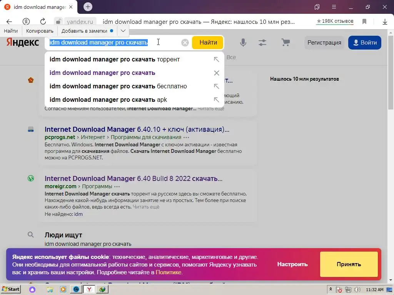Open the moreigr.com site link
Viewport: 394px width, 295px height.
(x=60, y=186)
